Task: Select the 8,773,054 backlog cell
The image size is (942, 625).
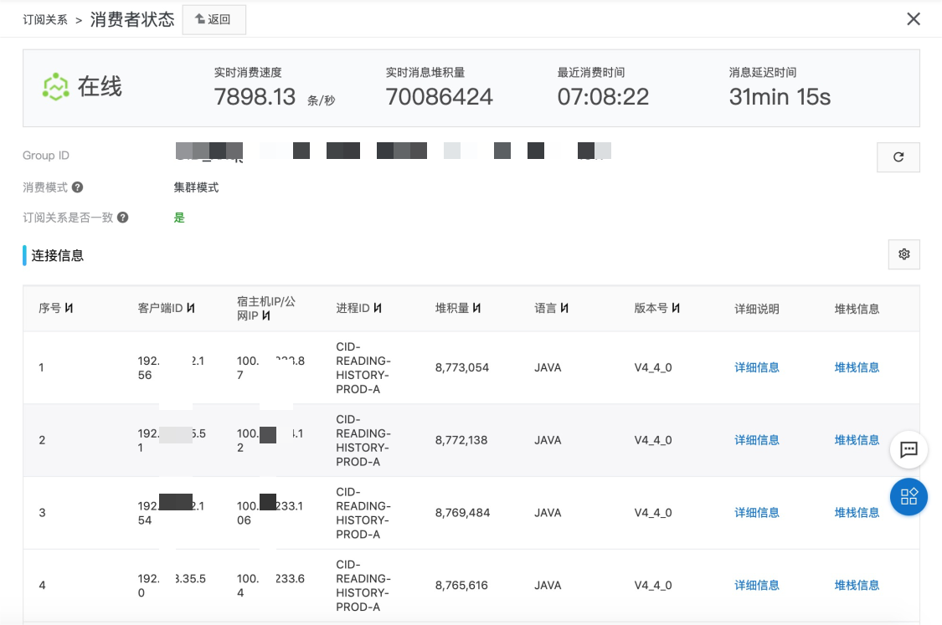Action: (x=462, y=367)
